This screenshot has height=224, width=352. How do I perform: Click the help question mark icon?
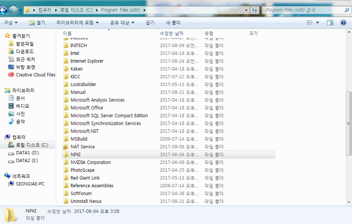pyautogui.click(x=343, y=22)
